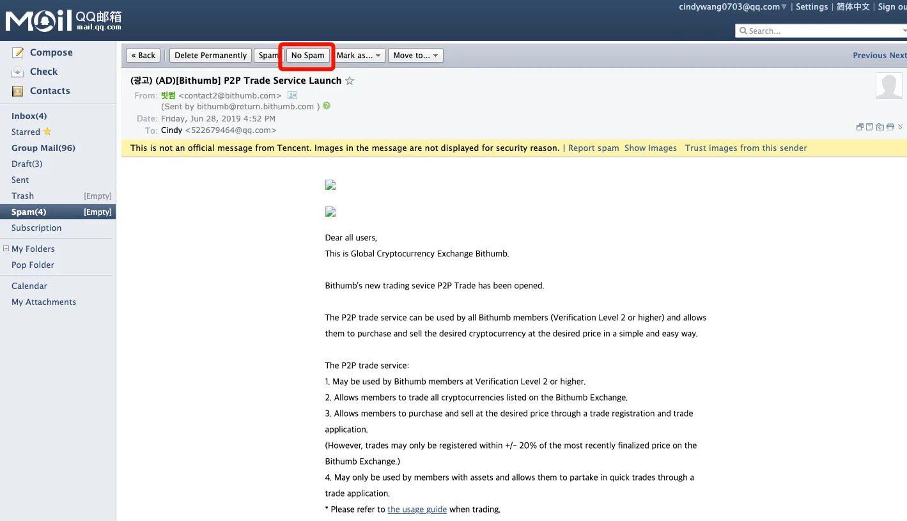Click the add note icon

(x=869, y=127)
